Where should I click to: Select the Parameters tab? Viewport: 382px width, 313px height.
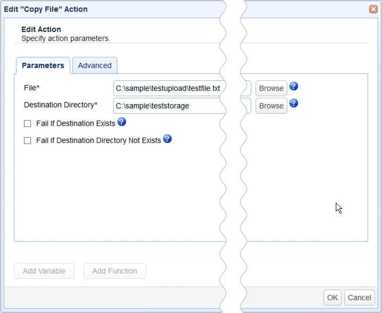click(43, 65)
